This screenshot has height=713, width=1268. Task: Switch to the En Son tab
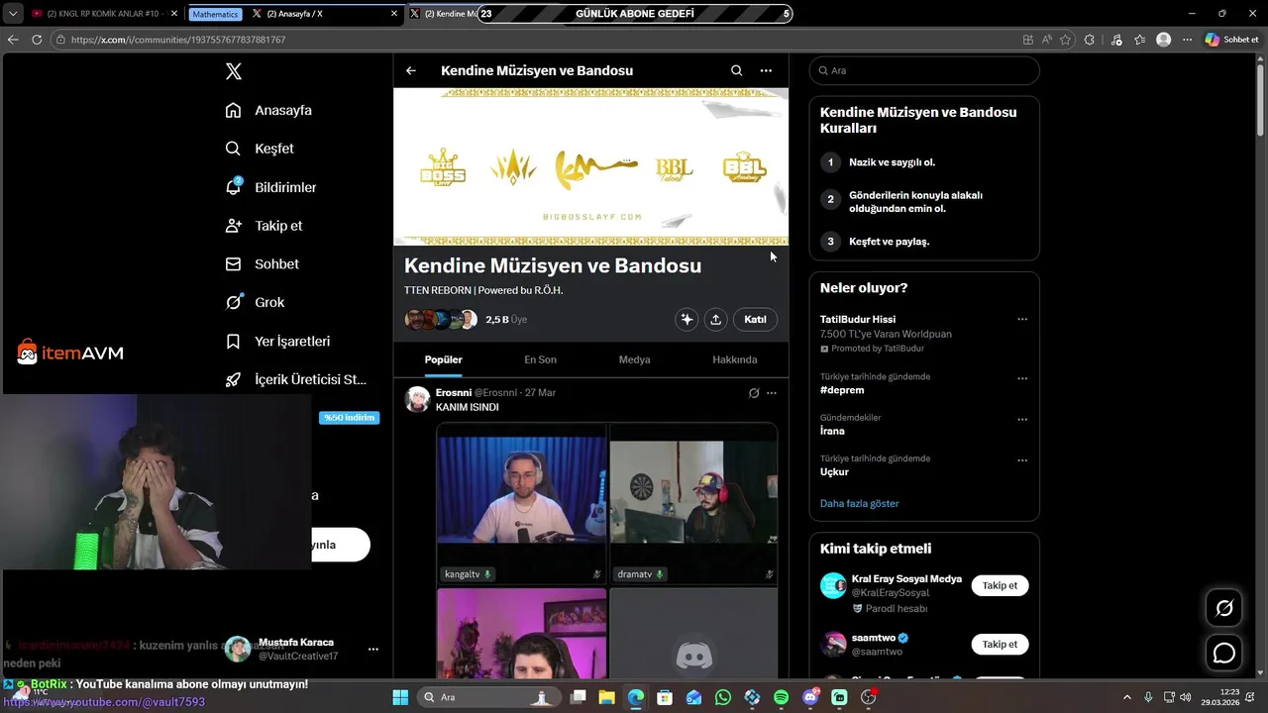[540, 359]
